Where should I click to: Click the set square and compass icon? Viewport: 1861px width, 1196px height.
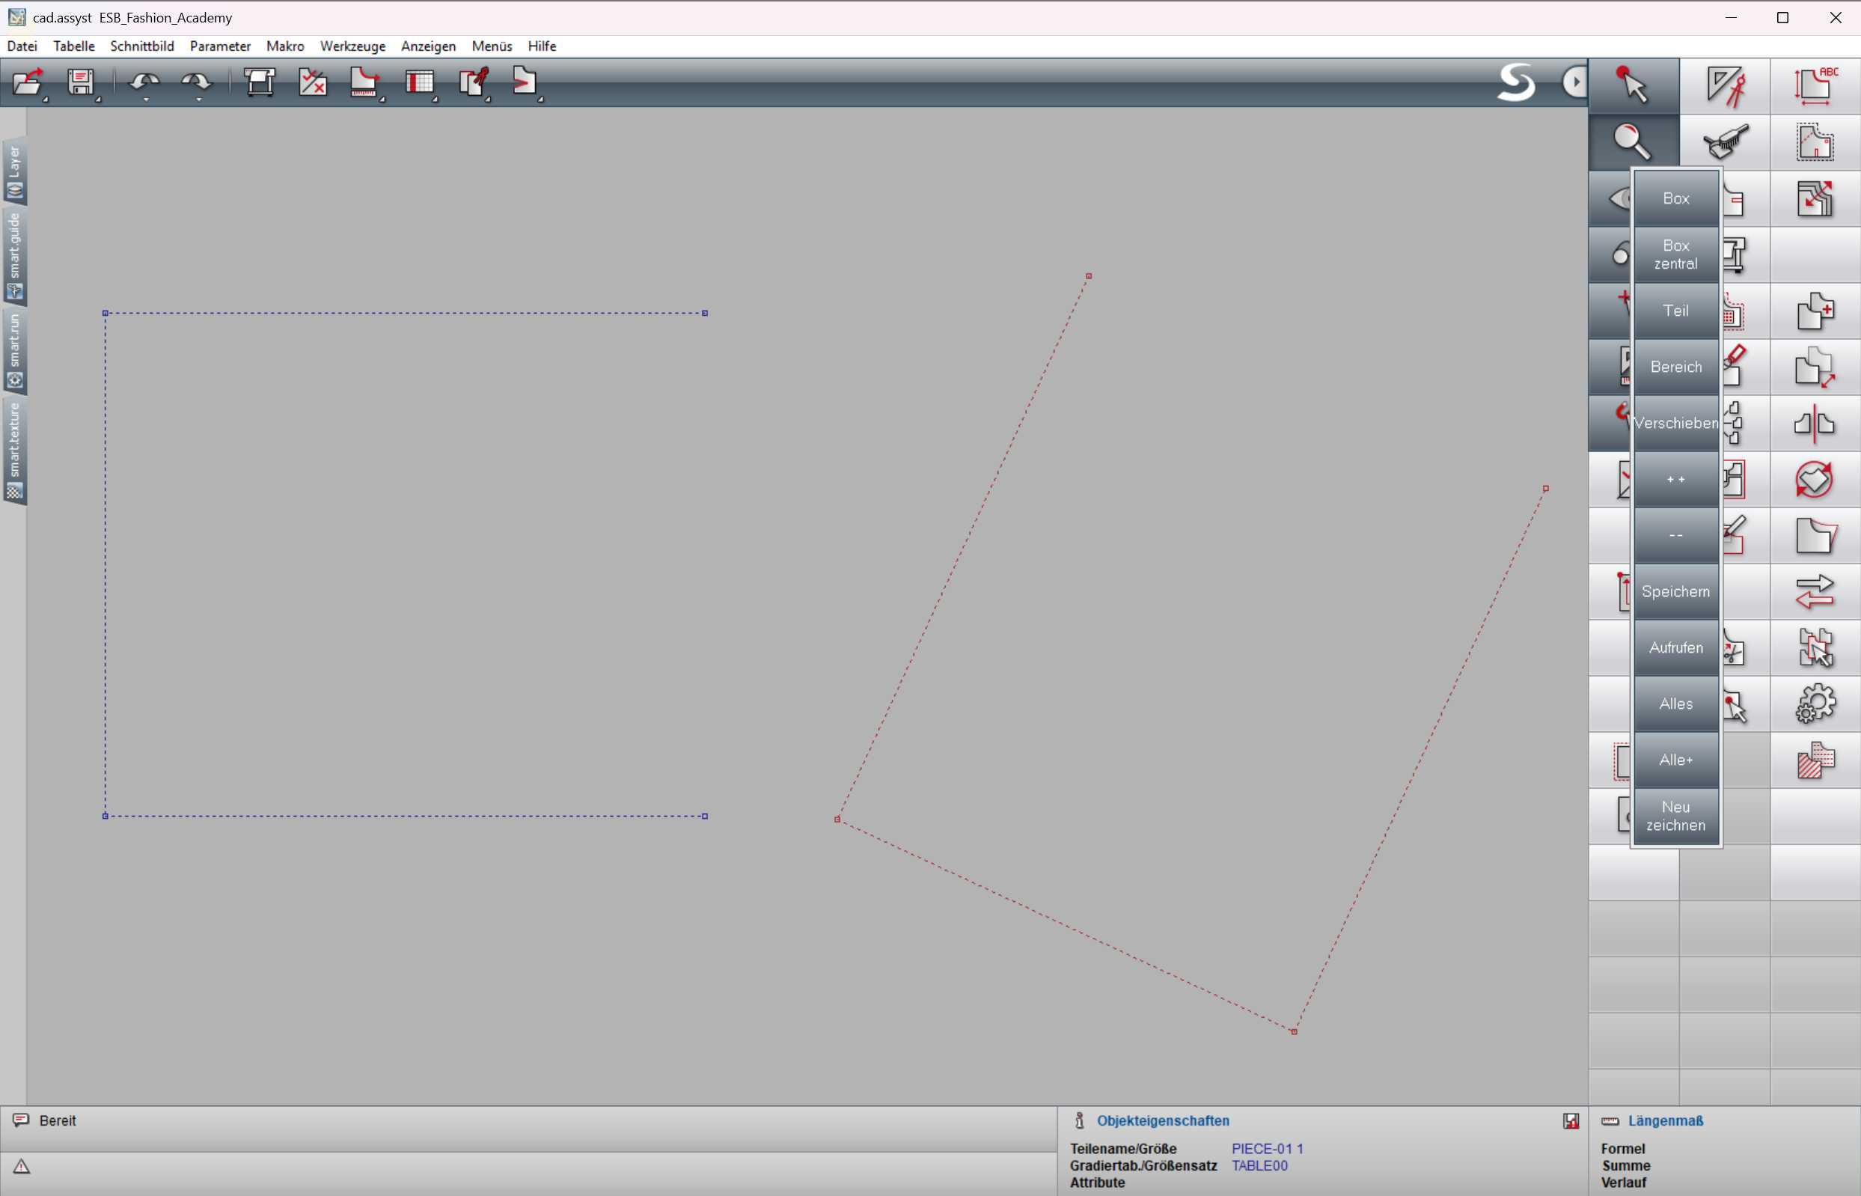coord(1724,85)
